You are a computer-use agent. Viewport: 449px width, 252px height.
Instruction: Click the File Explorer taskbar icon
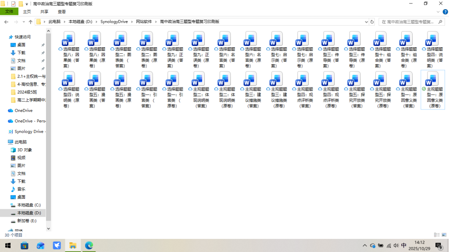(72, 245)
